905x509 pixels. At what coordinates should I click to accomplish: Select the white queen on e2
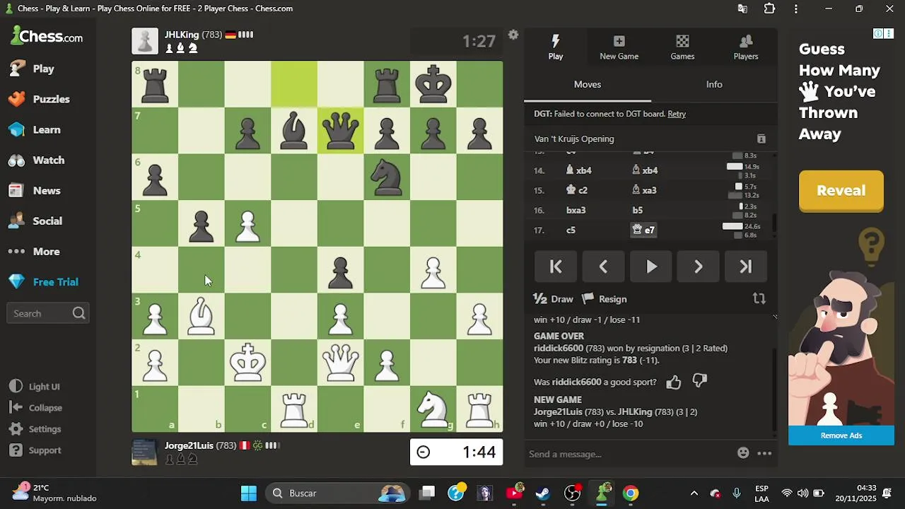coord(340,362)
